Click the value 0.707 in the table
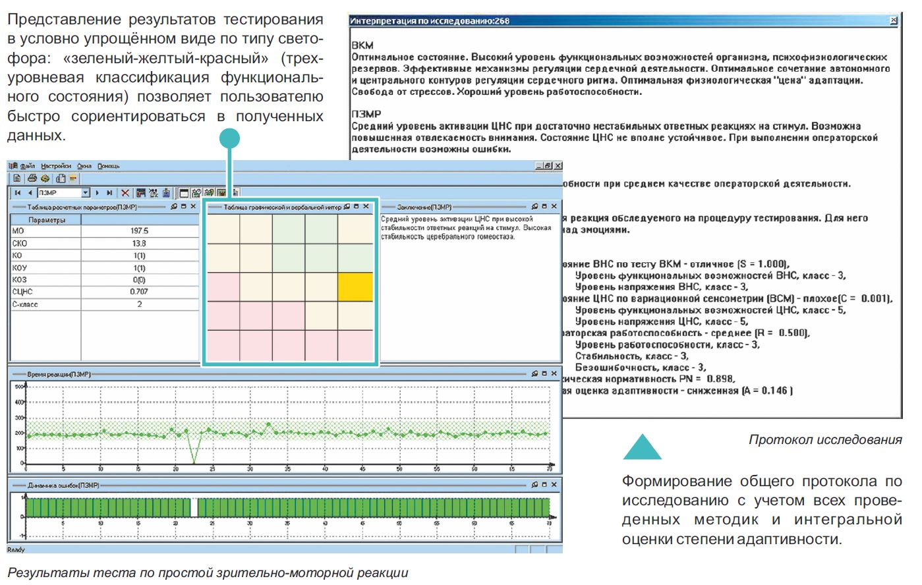Image resolution: width=922 pixels, height=585 pixels. point(139,291)
